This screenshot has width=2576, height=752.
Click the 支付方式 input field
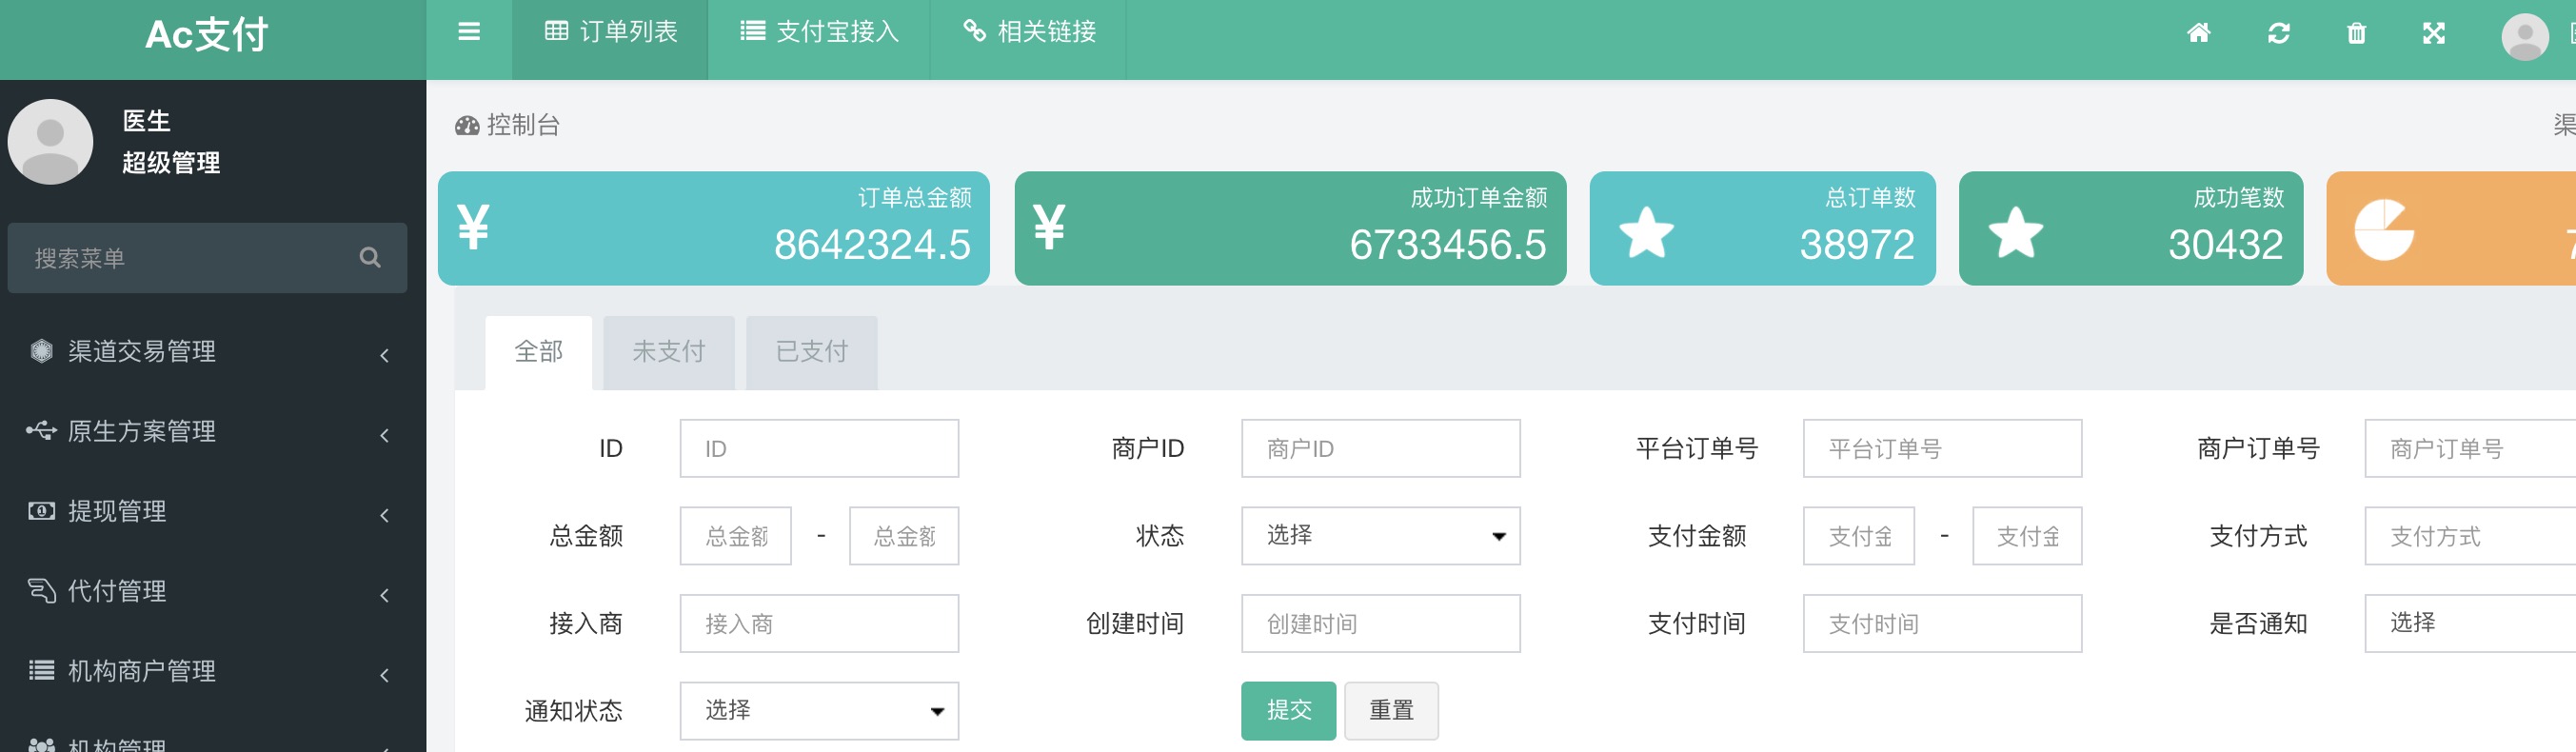tap(2470, 536)
